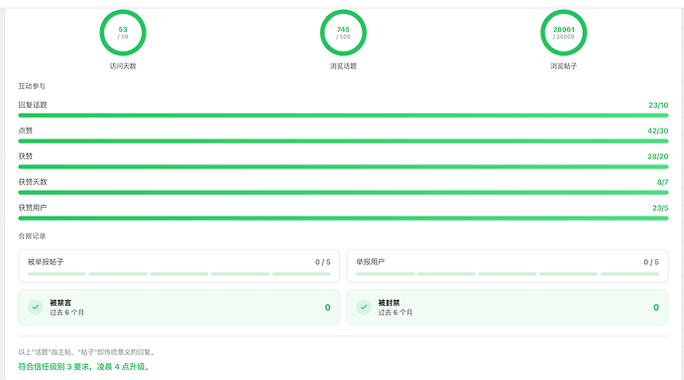Image resolution: width=684 pixels, height=380 pixels.
Task: Click the 举报用户 card title
Action: (370, 262)
